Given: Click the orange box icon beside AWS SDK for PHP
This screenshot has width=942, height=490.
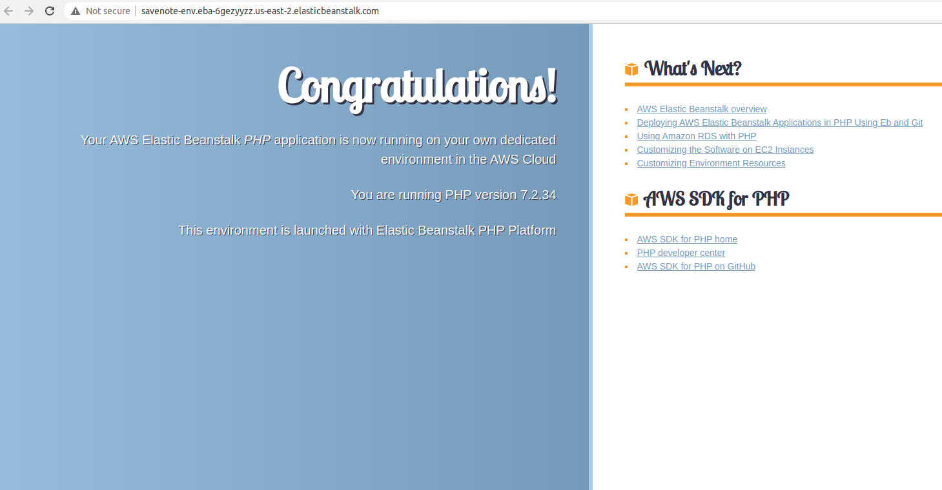Looking at the screenshot, I should point(631,200).
